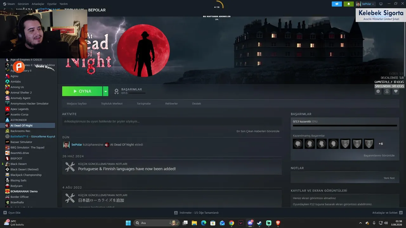
Task: Launch File Explorer from taskbar
Action: (194, 223)
